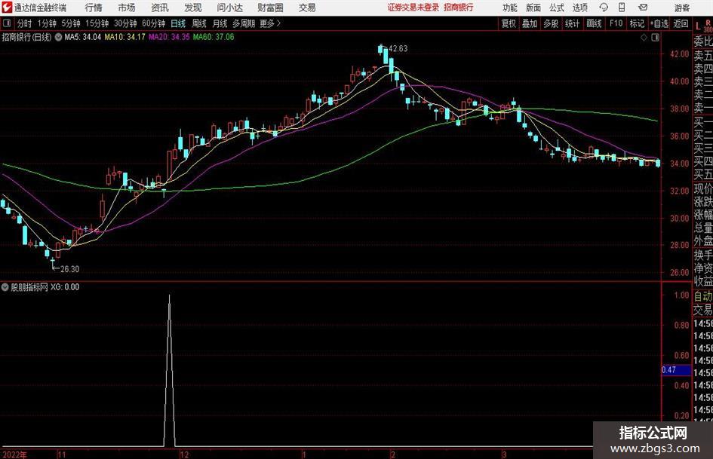Viewport: 713px width, 459px height.
Task: Click MA60: 37.06 label
Action: pos(214,37)
